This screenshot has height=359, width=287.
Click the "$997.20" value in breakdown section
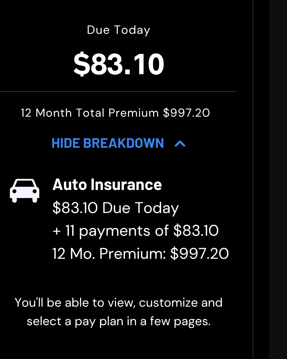(x=199, y=254)
